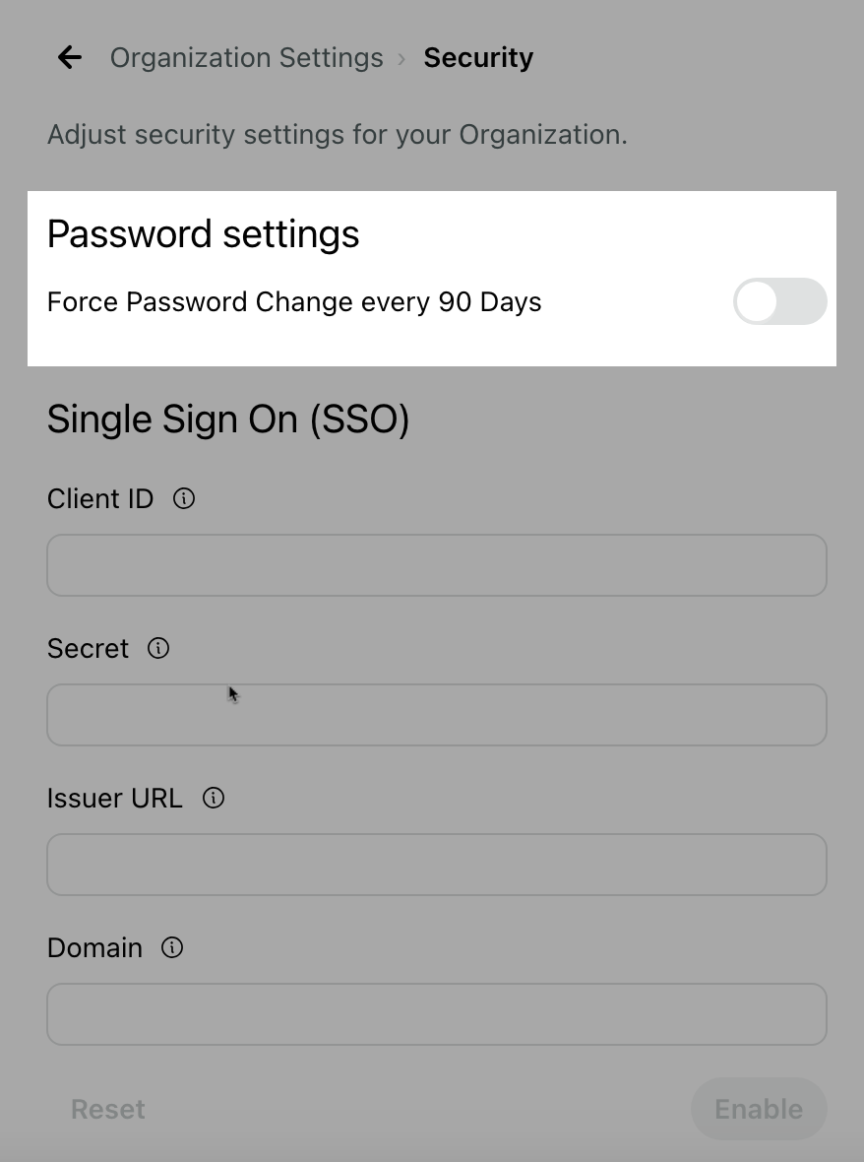Click the Password settings heading
This screenshot has width=864, height=1162.
(x=203, y=234)
